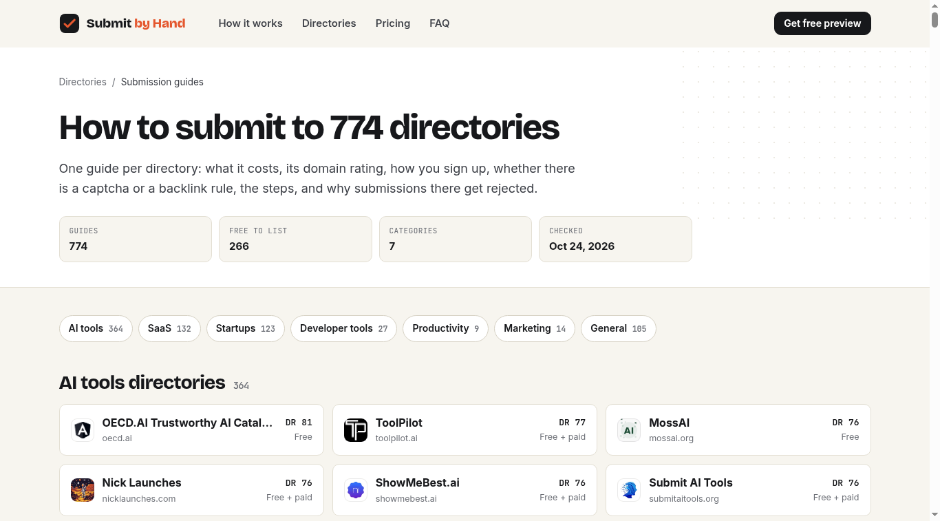Select the General category chip
Image resolution: width=940 pixels, height=521 pixels.
click(619, 329)
